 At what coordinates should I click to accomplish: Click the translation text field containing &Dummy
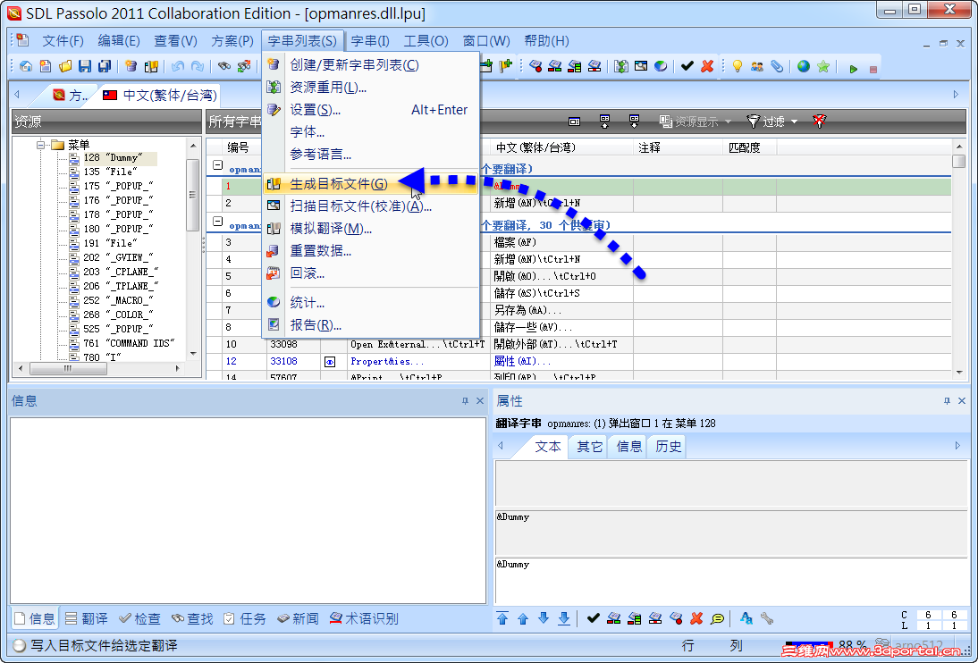click(x=729, y=581)
